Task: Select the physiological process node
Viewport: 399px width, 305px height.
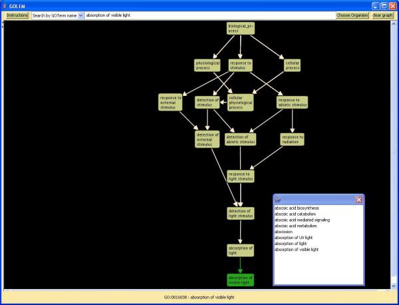Action: click(207, 65)
